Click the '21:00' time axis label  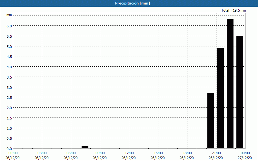(x=216, y=153)
